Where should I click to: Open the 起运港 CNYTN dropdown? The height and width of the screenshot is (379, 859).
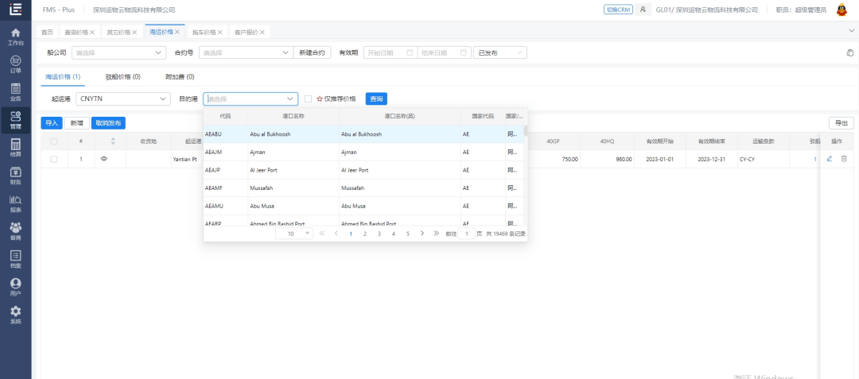(x=123, y=99)
